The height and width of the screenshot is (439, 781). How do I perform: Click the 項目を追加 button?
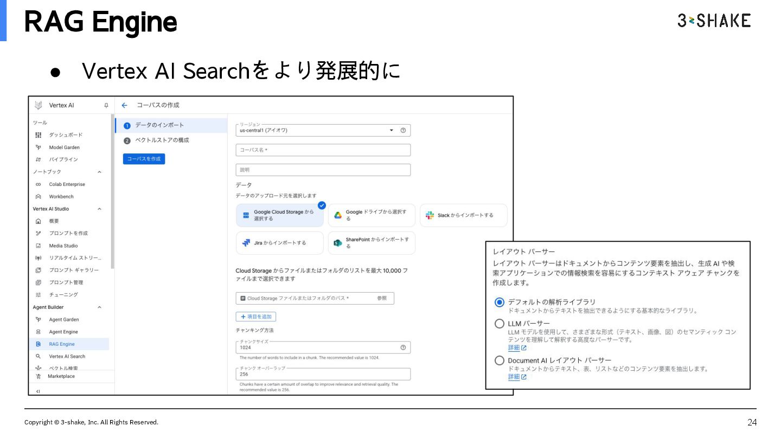pyautogui.click(x=256, y=317)
